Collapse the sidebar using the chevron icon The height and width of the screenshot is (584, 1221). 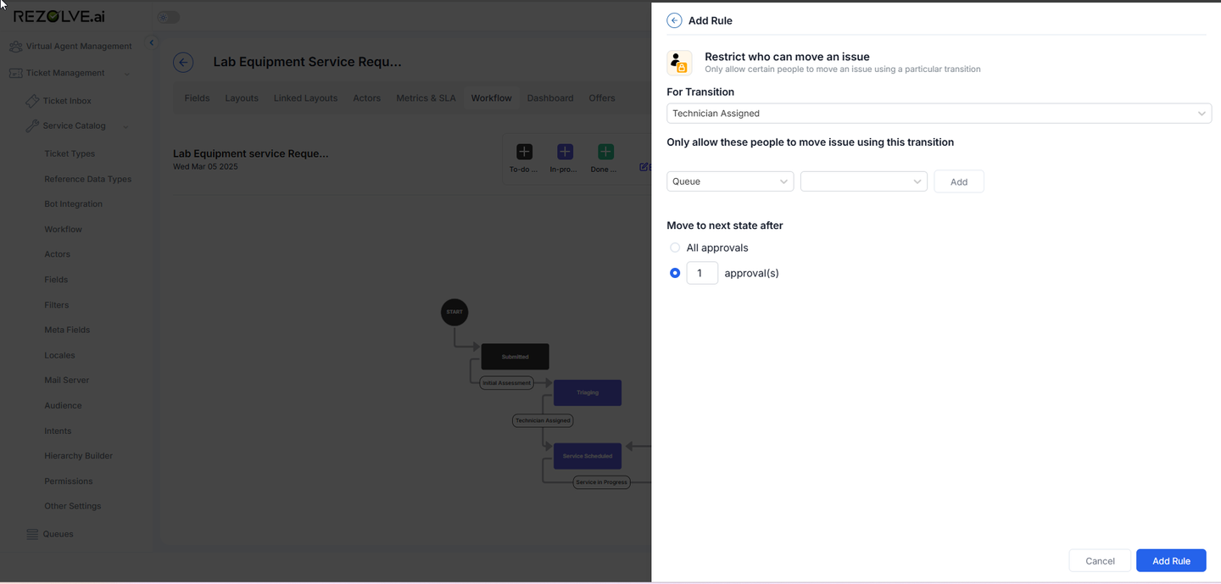(x=152, y=42)
